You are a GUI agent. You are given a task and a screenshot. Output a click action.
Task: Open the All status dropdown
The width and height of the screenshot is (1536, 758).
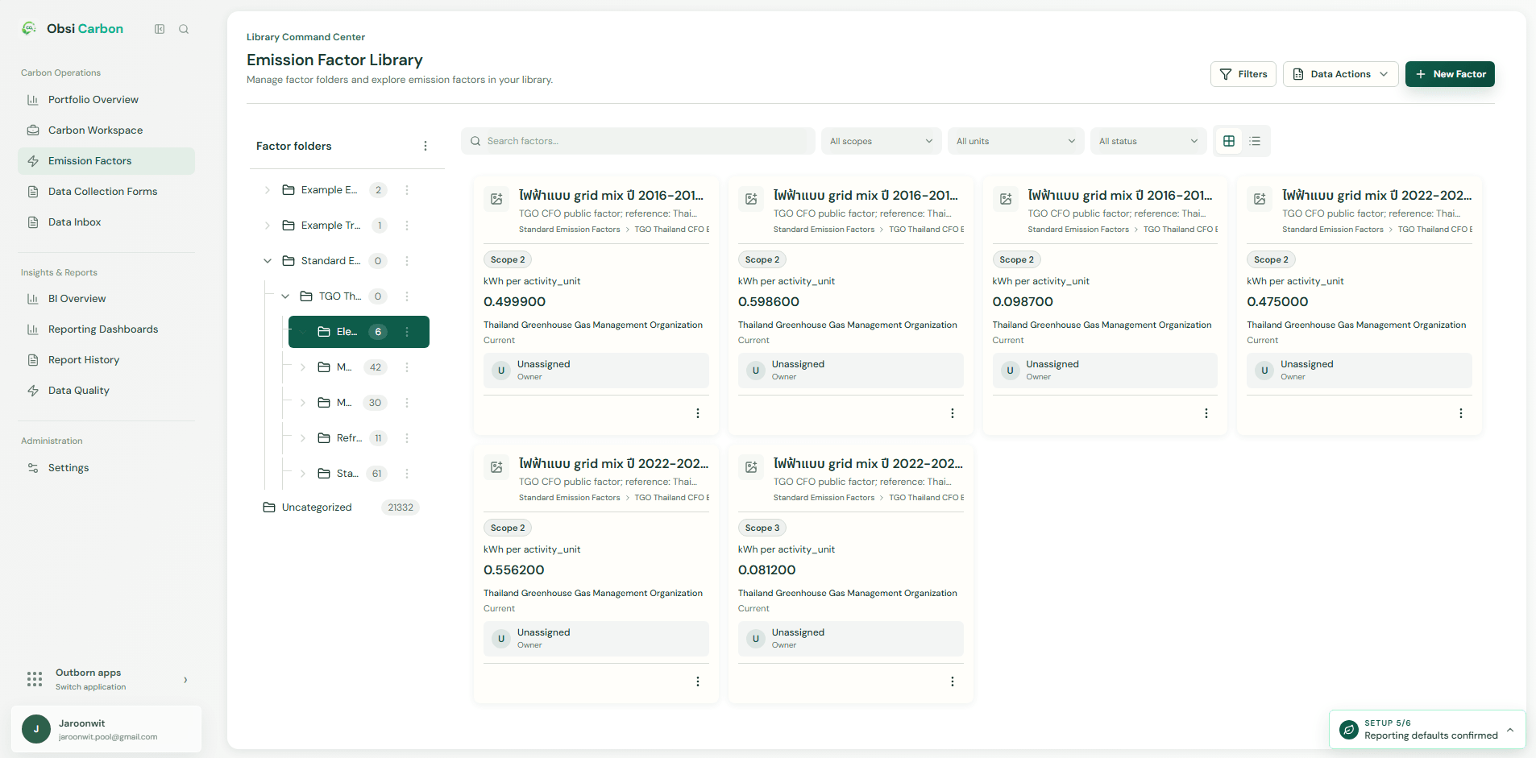tap(1148, 141)
